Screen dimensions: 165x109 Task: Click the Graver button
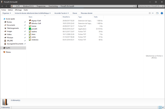pyautogui.click(x=75, y=13)
